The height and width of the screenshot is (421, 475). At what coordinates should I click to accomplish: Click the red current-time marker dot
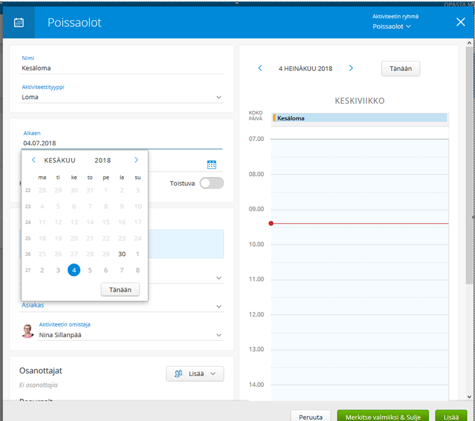pyautogui.click(x=271, y=224)
